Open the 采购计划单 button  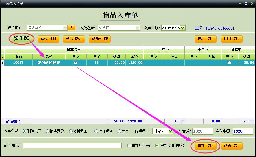click(100, 39)
